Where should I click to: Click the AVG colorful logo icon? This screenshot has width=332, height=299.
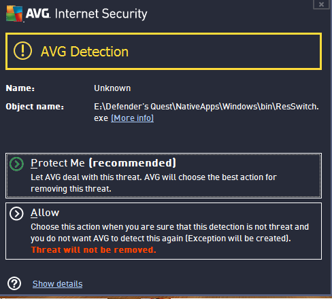click(x=14, y=14)
